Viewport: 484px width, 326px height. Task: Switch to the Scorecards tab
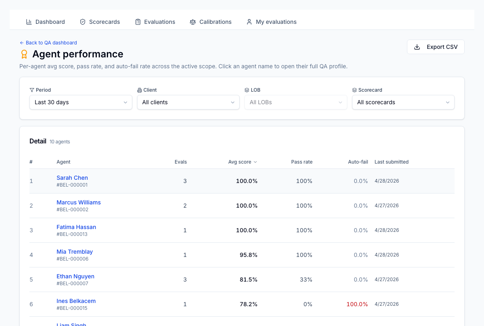point(100,22)
